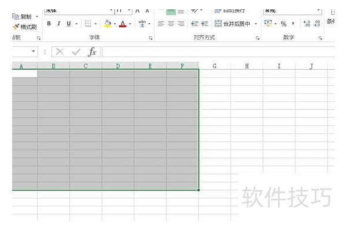The height and width of the screenshot is (231, 347).
Task: Open the Number (数字) group dialog launcher
Action: pyautogui.click(x=320, y=38)
